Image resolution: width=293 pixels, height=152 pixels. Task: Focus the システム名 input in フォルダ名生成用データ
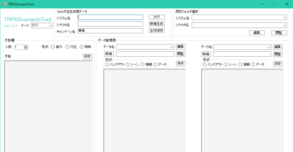[110, 17]
